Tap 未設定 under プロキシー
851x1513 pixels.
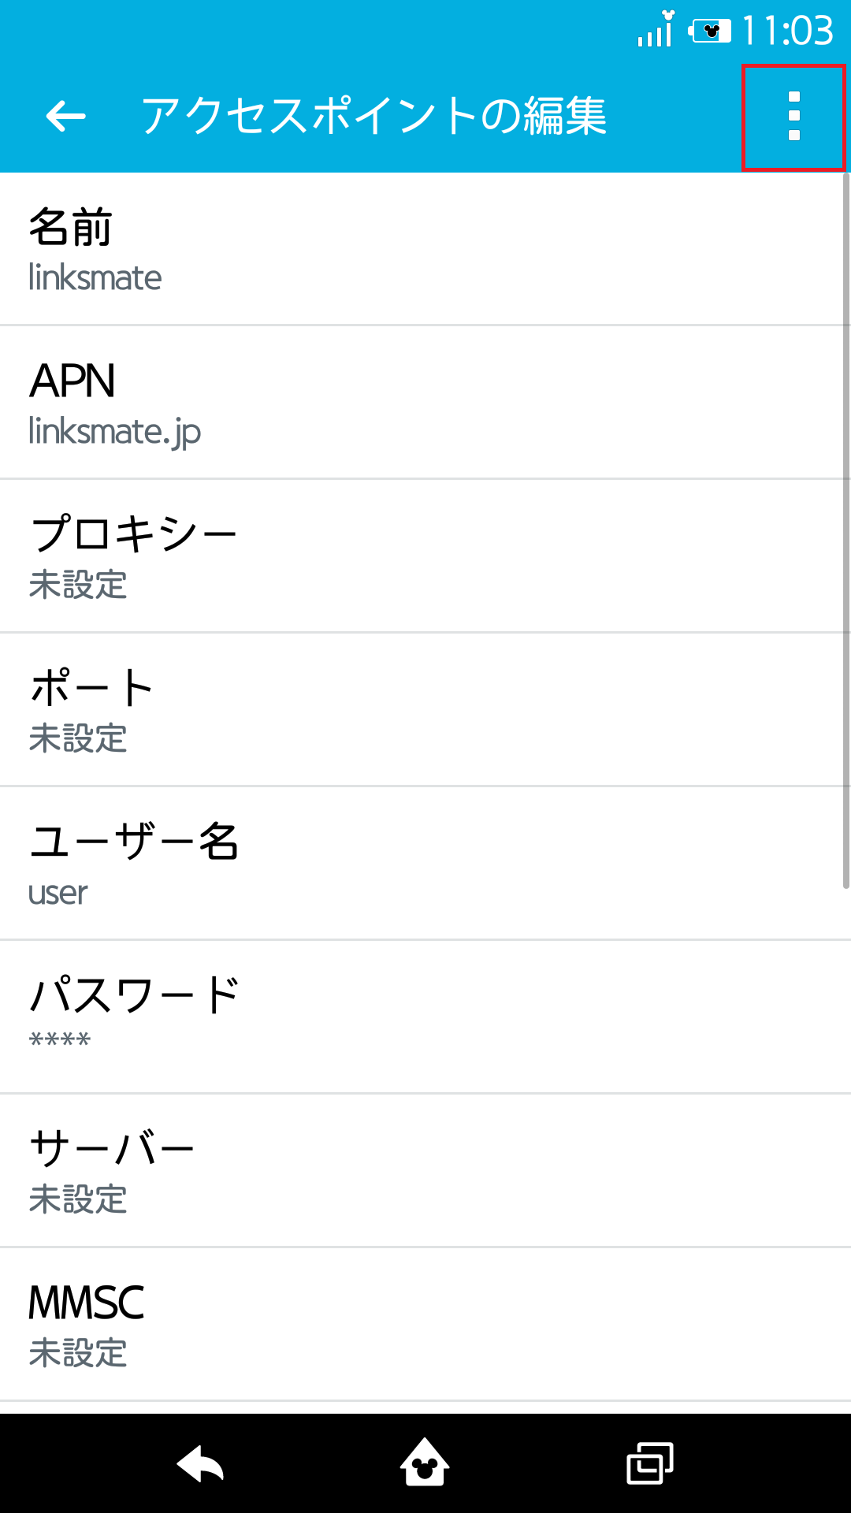click(x=77, y=585)
